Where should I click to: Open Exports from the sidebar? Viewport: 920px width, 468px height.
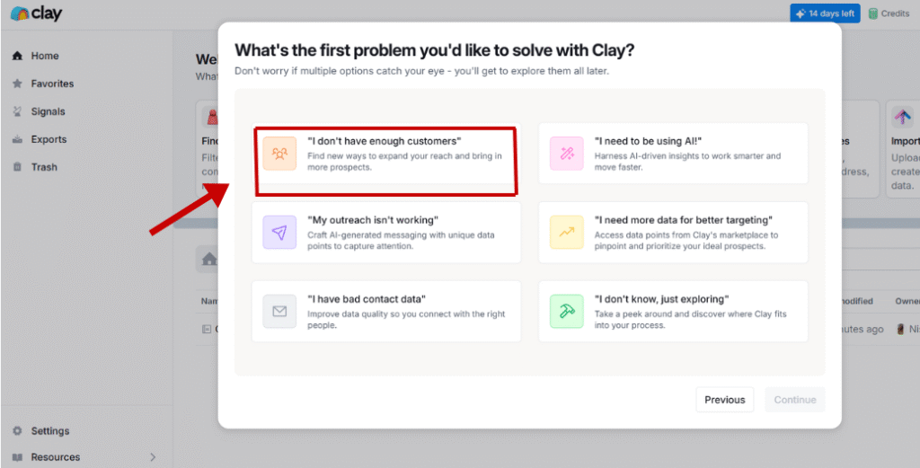(49, 139)
